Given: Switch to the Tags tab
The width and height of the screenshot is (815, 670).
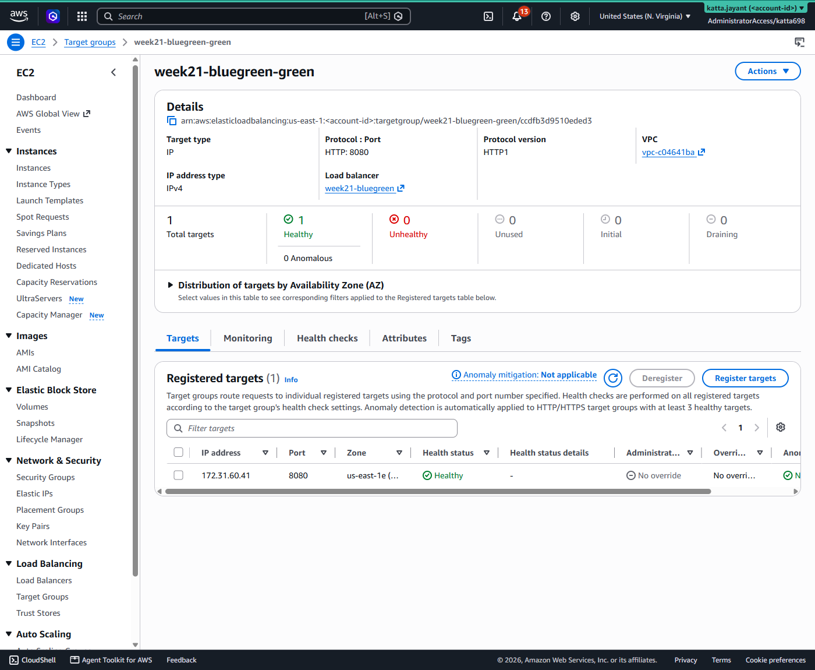Looking at the screenshot, I should click(x=461, y=338).
